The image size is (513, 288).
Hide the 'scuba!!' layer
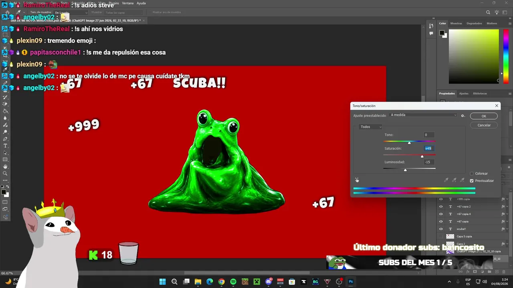coord(441,229)
